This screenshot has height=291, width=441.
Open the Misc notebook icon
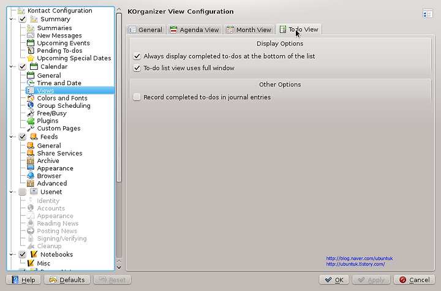(x=31, y=263)
